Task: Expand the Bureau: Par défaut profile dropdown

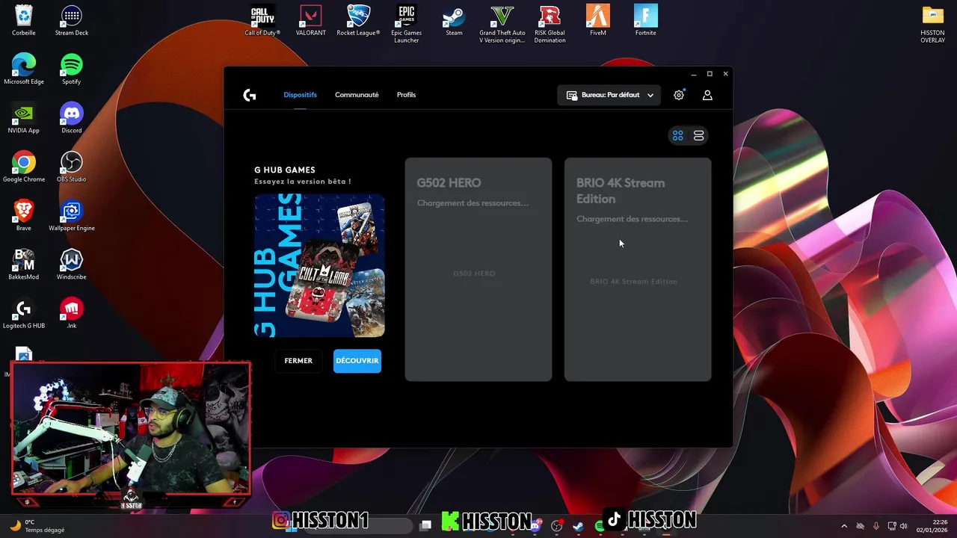Action: click(609, 95)
